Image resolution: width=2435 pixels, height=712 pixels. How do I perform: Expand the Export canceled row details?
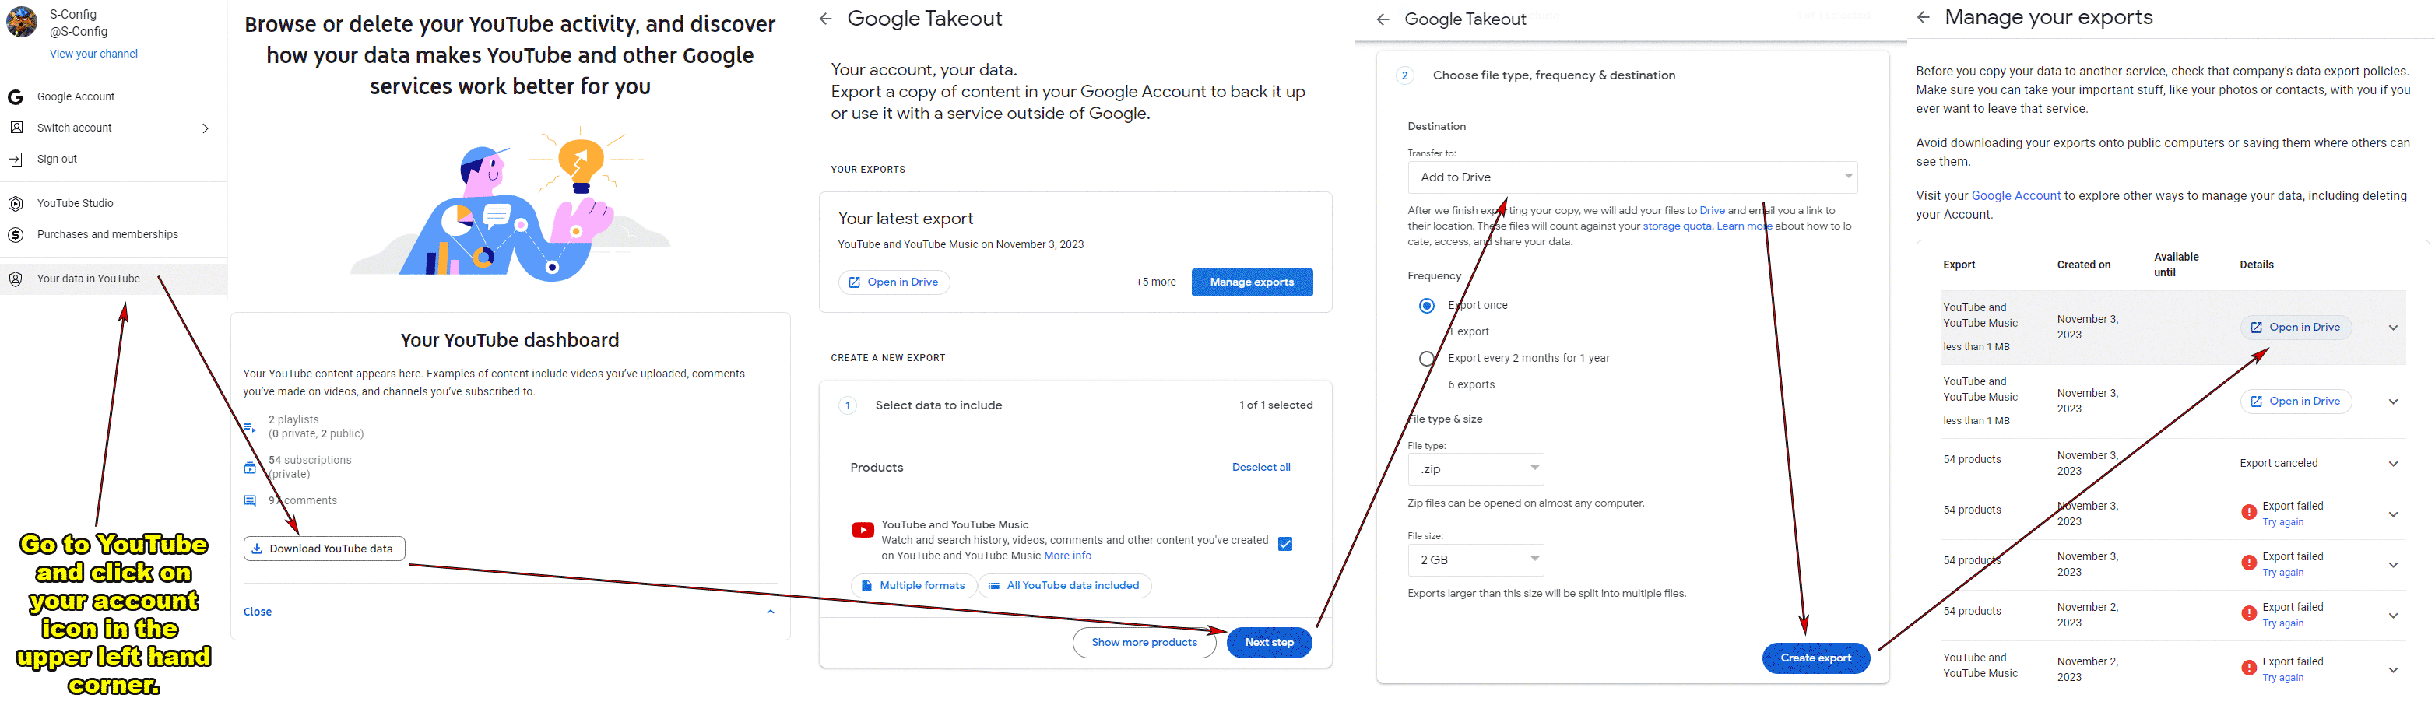pyautogui.click(x=2394, y=464)
